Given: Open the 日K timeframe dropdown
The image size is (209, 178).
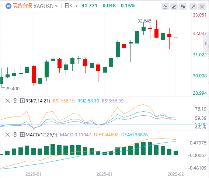Looking at the screenshot, I should pos(71,6).
